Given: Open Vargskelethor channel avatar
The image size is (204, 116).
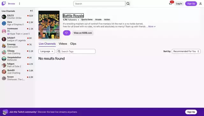Looking at the screenshot, I should click(x=4, y=59).
